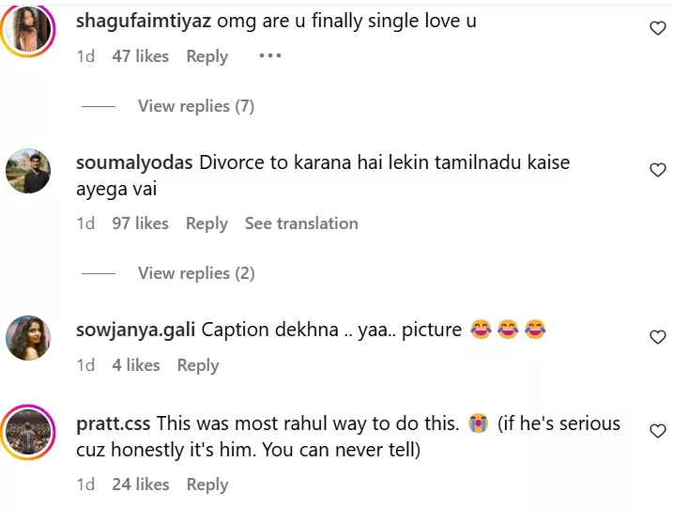View the 97 likes list
The width and height of the screenshot is (673, 508).
point(140,223)
